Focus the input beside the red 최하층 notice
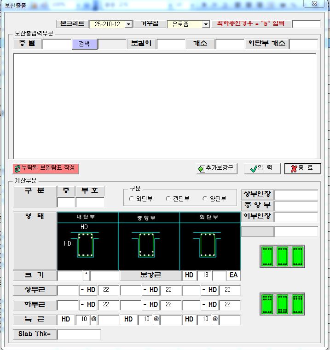 tap(307, 24)
